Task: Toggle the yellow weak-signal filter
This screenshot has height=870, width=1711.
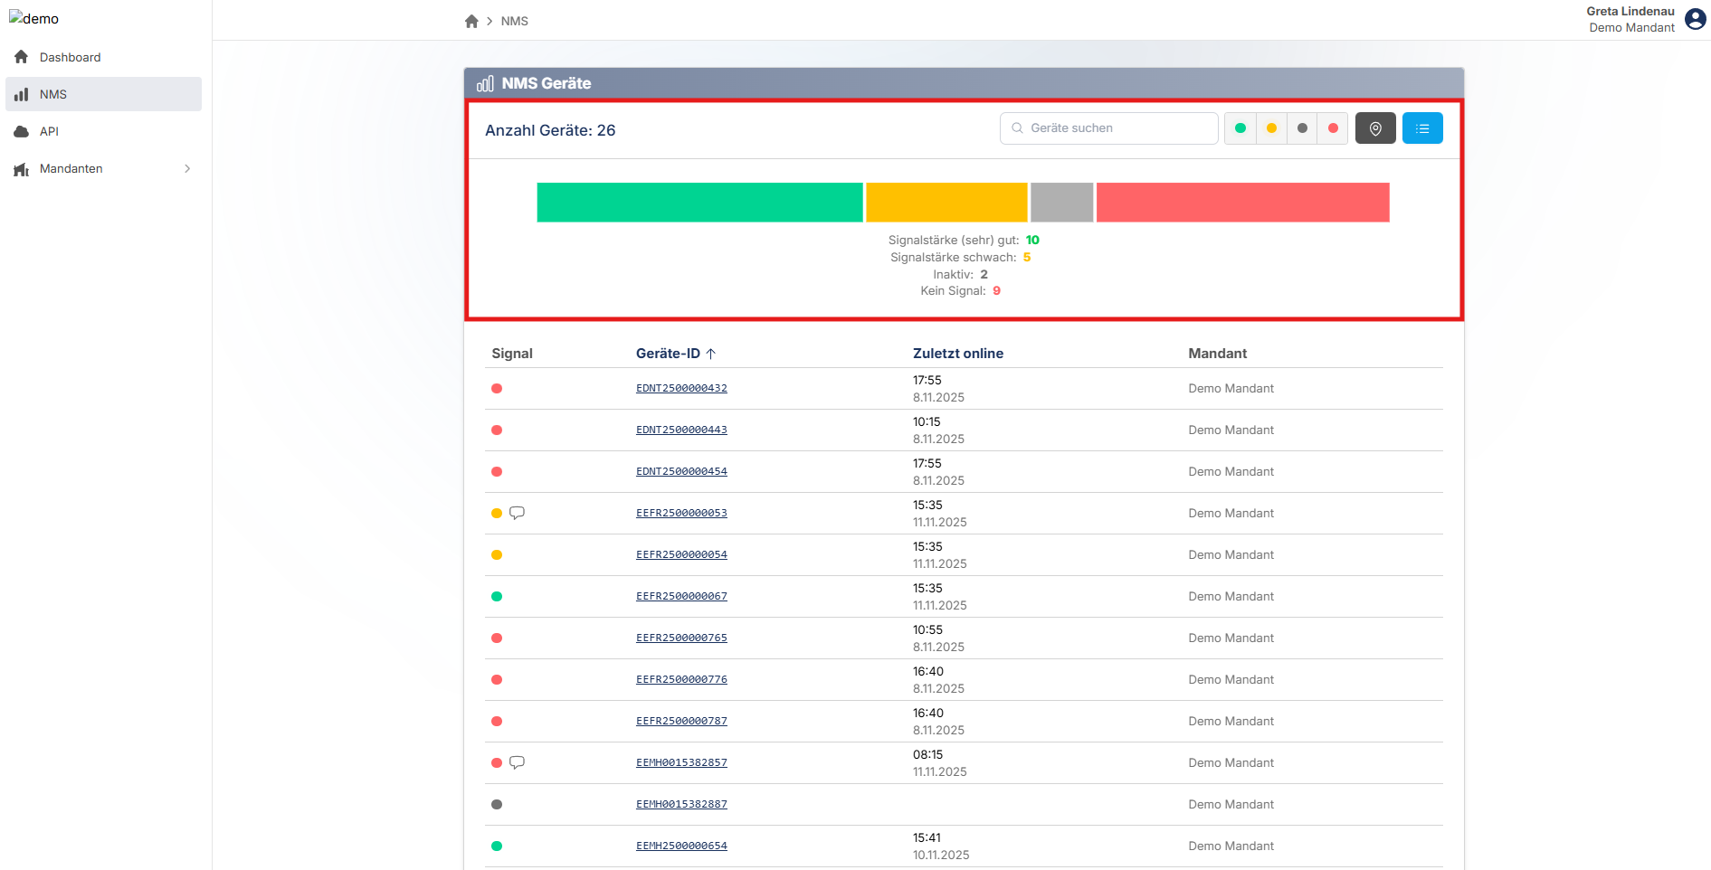Action: pyautogui.click(x=1271, y=128)
